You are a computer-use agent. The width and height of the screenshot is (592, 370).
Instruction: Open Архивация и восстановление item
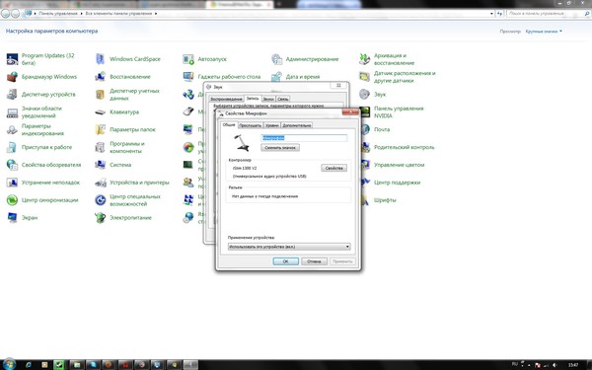click(387, 59)
